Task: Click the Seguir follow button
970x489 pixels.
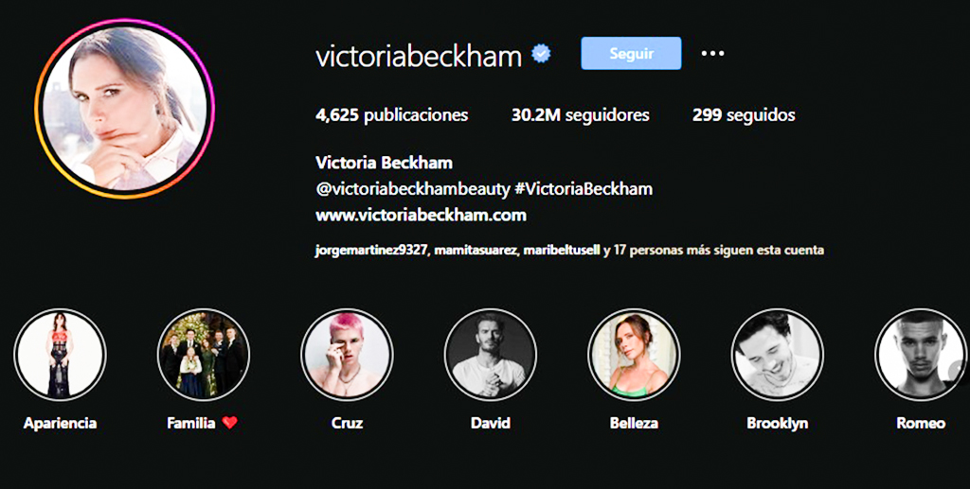Action: point(631,54)
